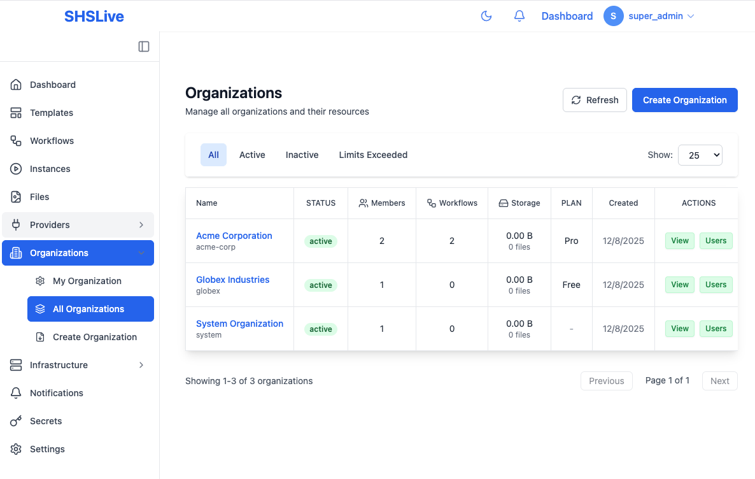Image resolution: width=755 pixels, height=479 pixels.
Task: Click the Secrets key icon
Action: coord(16,420)
